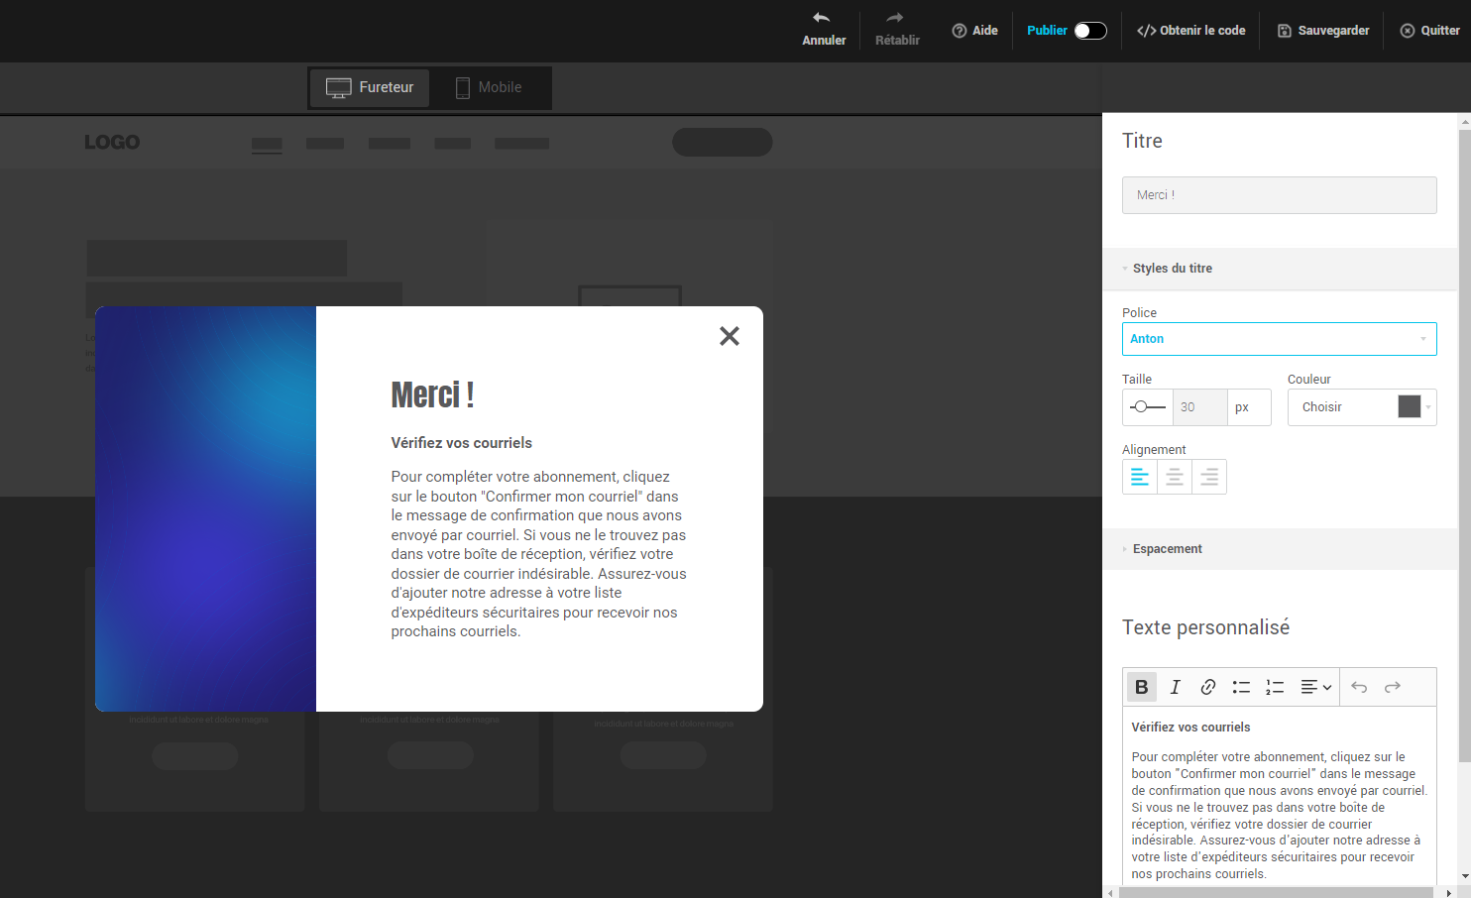1471x898 pixels.
Task: Center align the title
Action: 1175,478
